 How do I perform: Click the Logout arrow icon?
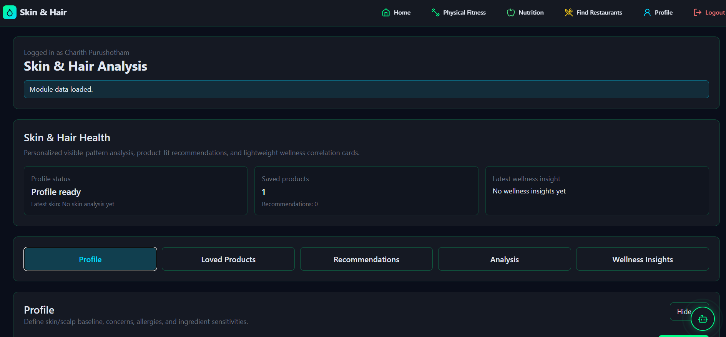[x=698, y=13]
